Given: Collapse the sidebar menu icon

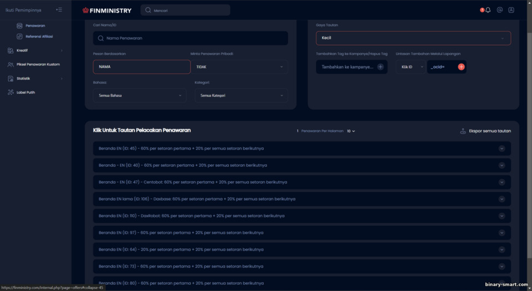Looking at the screenshot, I should tap(59, 10).
